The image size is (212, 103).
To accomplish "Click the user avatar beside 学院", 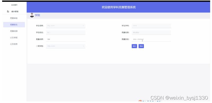I will pyautogui.click(x=32, y=15).
